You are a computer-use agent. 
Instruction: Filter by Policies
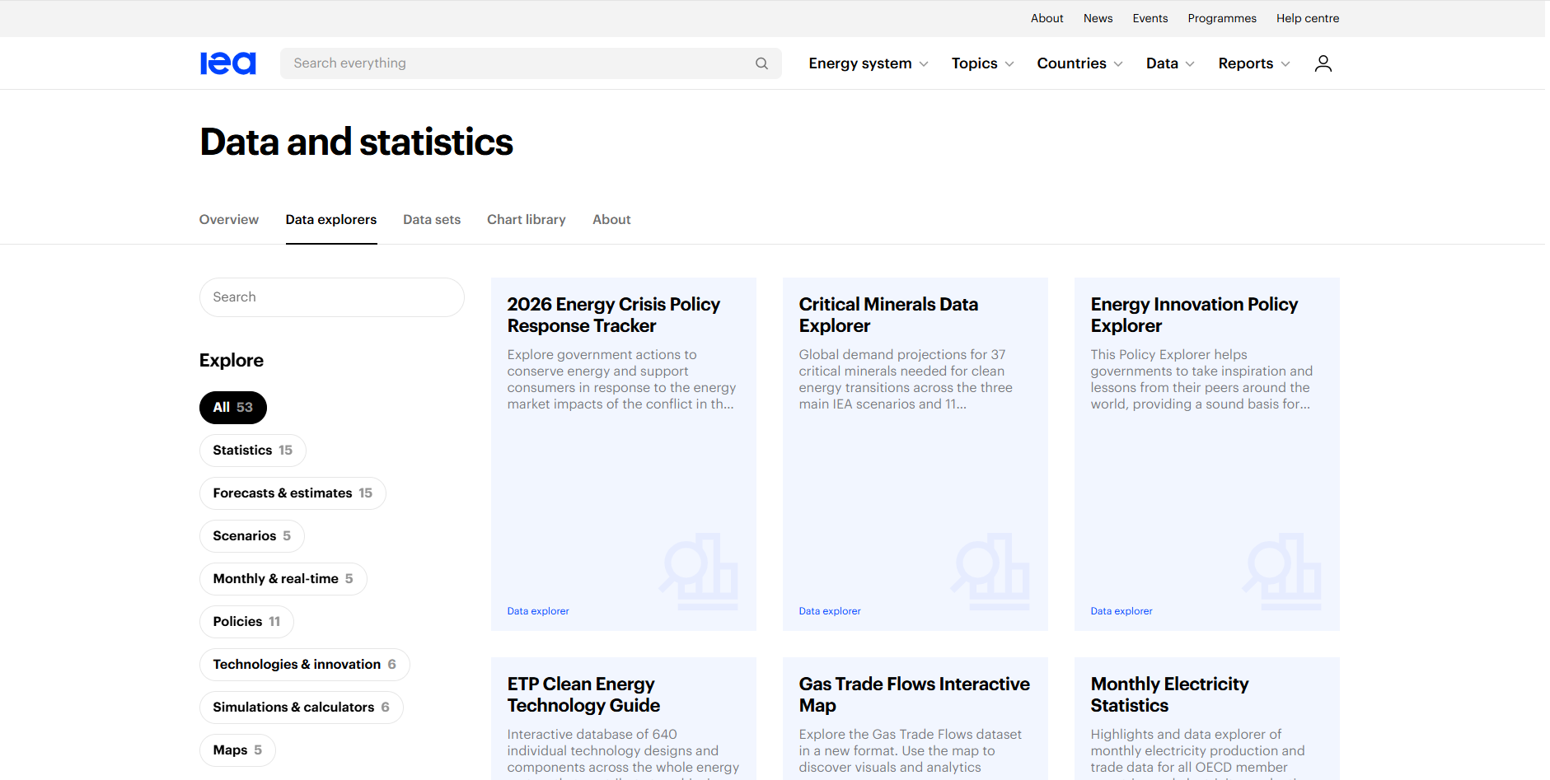246,622
